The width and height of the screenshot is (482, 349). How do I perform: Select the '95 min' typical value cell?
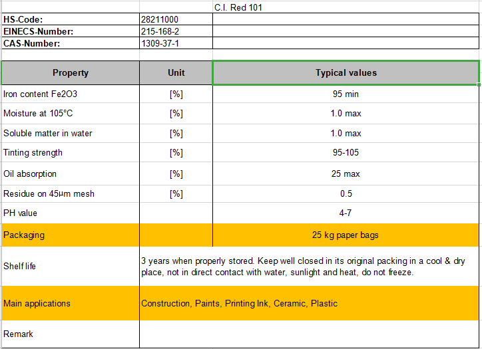(346, 94)
